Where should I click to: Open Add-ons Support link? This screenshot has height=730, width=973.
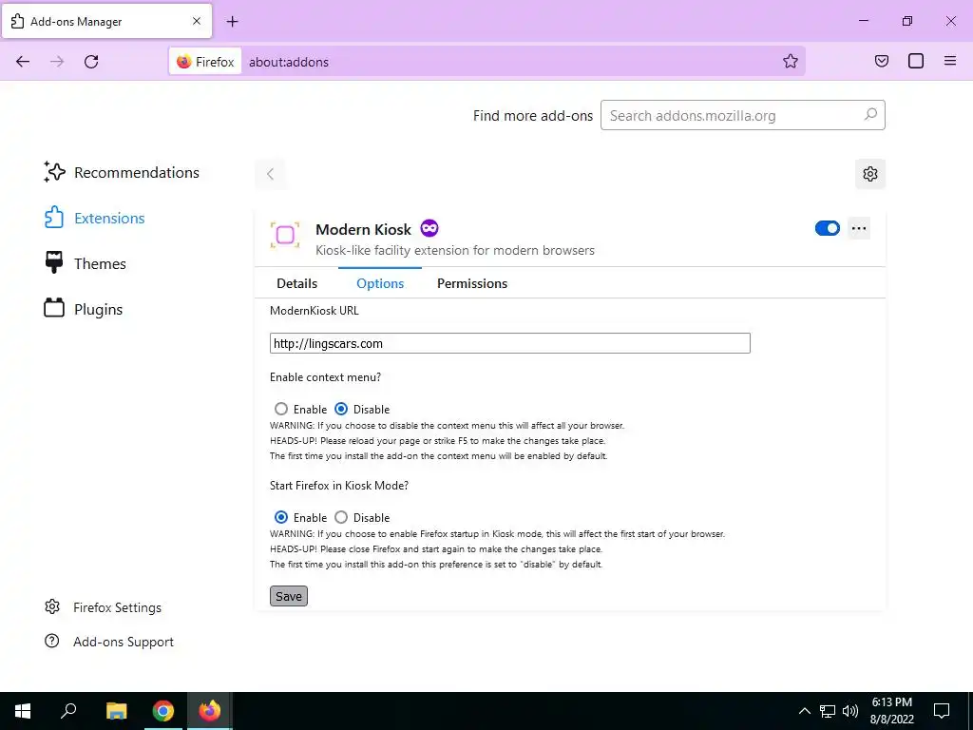coord(108,642)
